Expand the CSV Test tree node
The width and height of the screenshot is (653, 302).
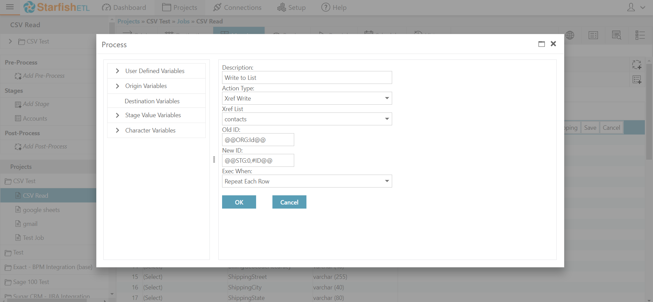point(10,41)
